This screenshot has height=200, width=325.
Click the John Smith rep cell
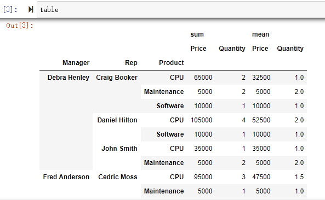[x=119, y=148]
